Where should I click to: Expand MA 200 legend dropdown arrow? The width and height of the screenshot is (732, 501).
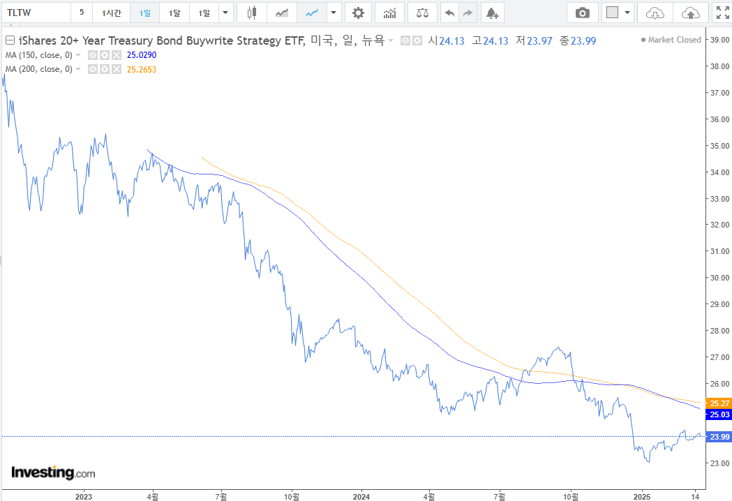pyautogui.click(x=78, y=70)
